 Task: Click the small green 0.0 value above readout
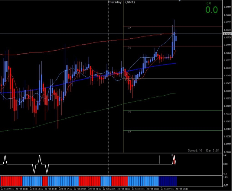pos(209,3)
